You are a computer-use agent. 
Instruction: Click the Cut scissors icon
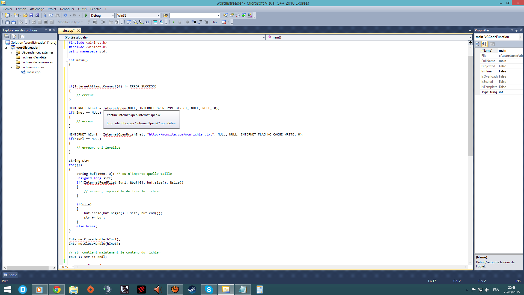pyautogui.click(x=45, y=15)
